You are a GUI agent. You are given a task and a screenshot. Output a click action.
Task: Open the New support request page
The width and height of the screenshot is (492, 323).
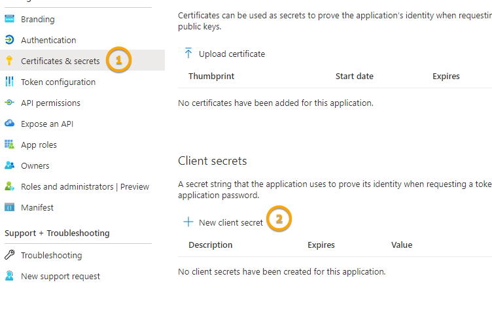click(x=60, y=277)
